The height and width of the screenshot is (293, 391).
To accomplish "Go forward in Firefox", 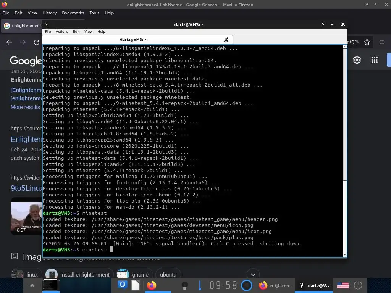I will point(23,42).
